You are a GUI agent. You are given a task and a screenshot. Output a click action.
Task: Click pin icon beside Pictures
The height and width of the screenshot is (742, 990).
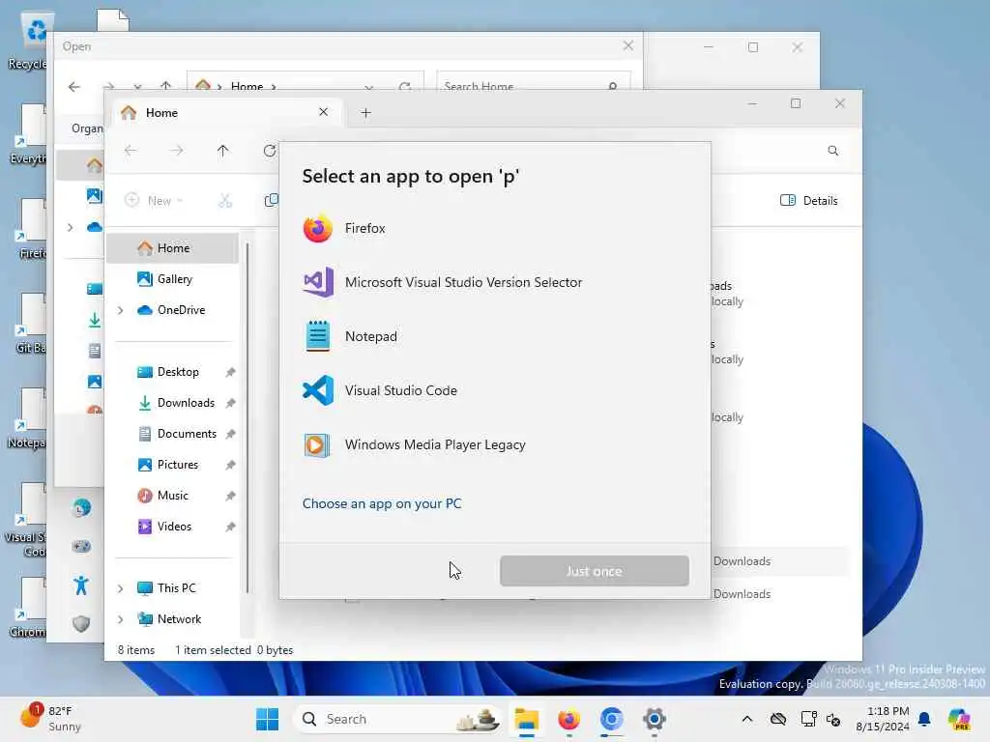pyautogui.click(x=230, y=465)
